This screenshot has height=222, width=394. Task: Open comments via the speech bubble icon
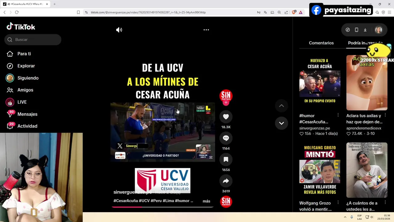pyautogui.click(x=226, y=138)
